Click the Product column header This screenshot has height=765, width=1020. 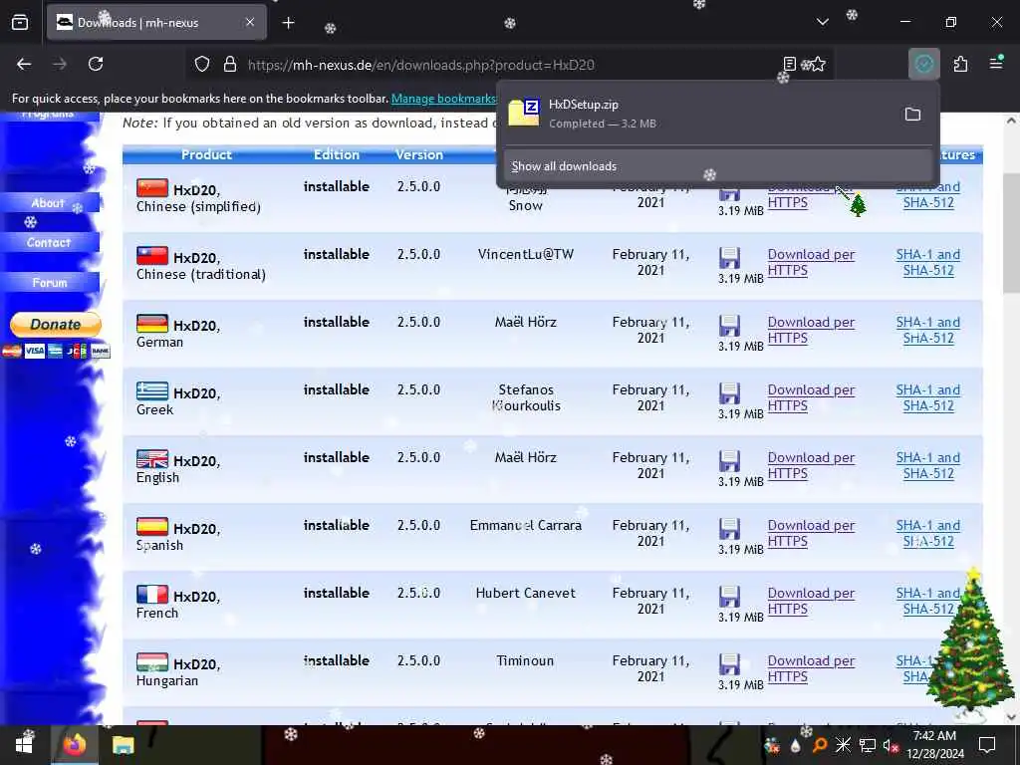pos(206,154)
